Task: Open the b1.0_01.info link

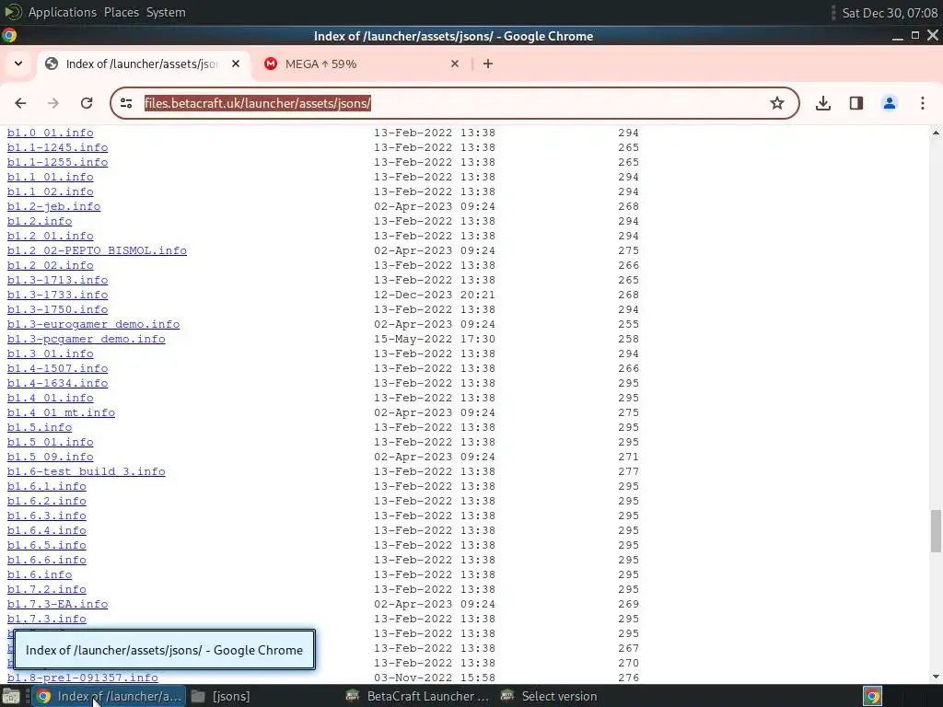Action: (x=51, y=133)
